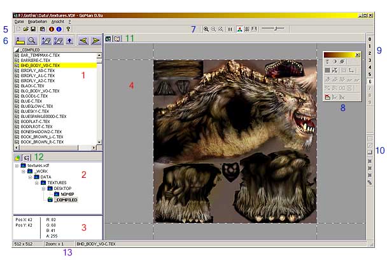Click the zoom in magnifier icon
Image resolution: width=387 pixels, height=260 pixels.
(x=206, y=29)
